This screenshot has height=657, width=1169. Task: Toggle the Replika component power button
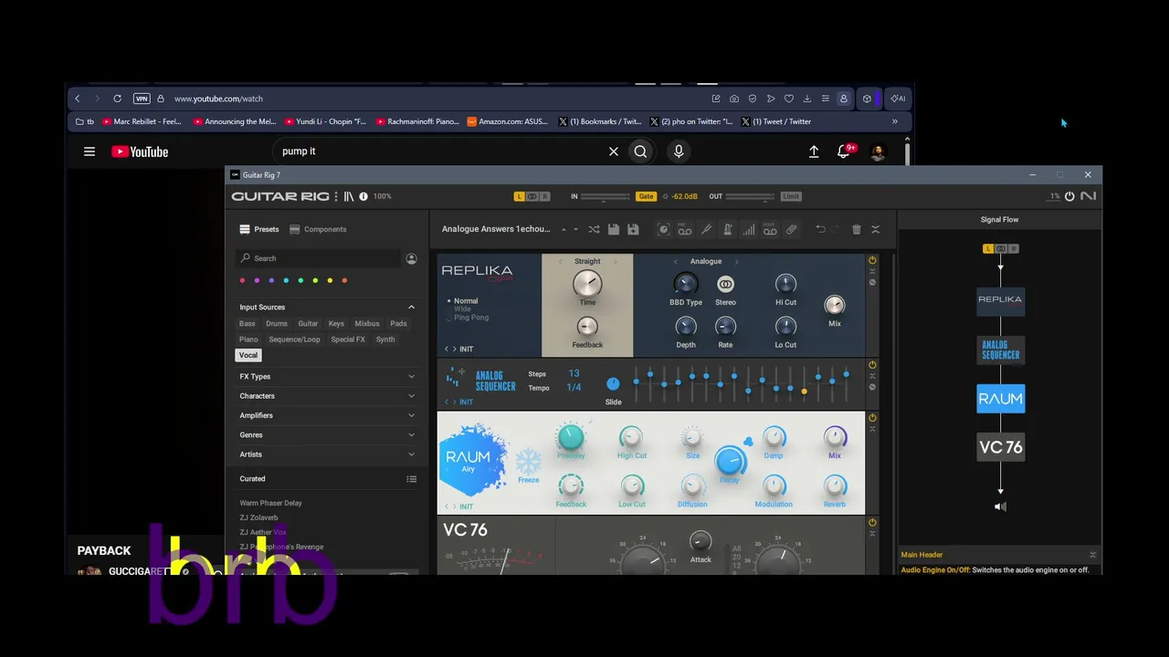tap(872, 260)
